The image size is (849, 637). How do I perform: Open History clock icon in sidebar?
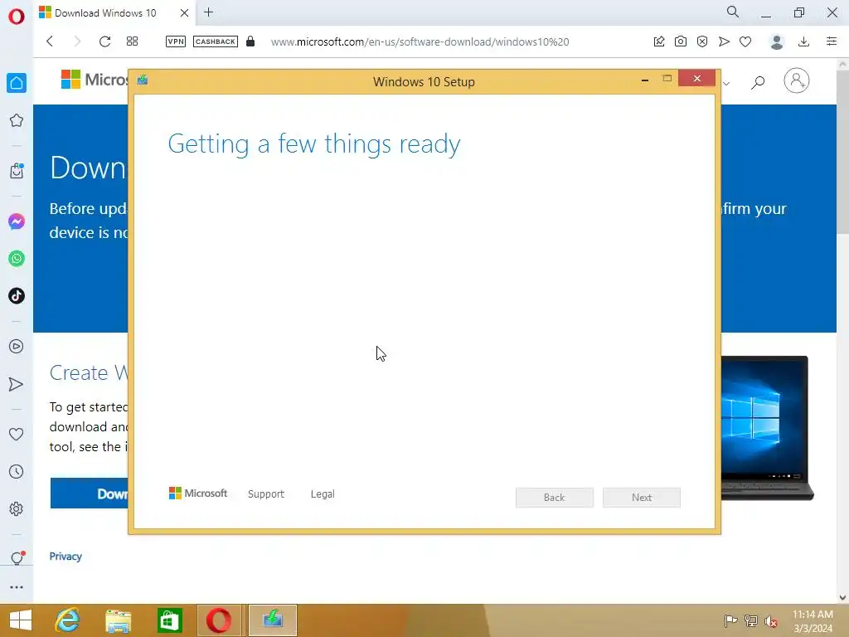tap(17, 471)
